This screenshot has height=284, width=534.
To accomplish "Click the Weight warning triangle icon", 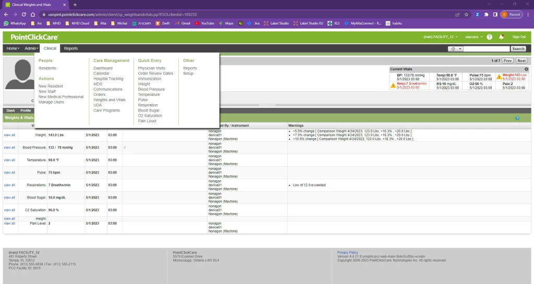I will [499, 77].
